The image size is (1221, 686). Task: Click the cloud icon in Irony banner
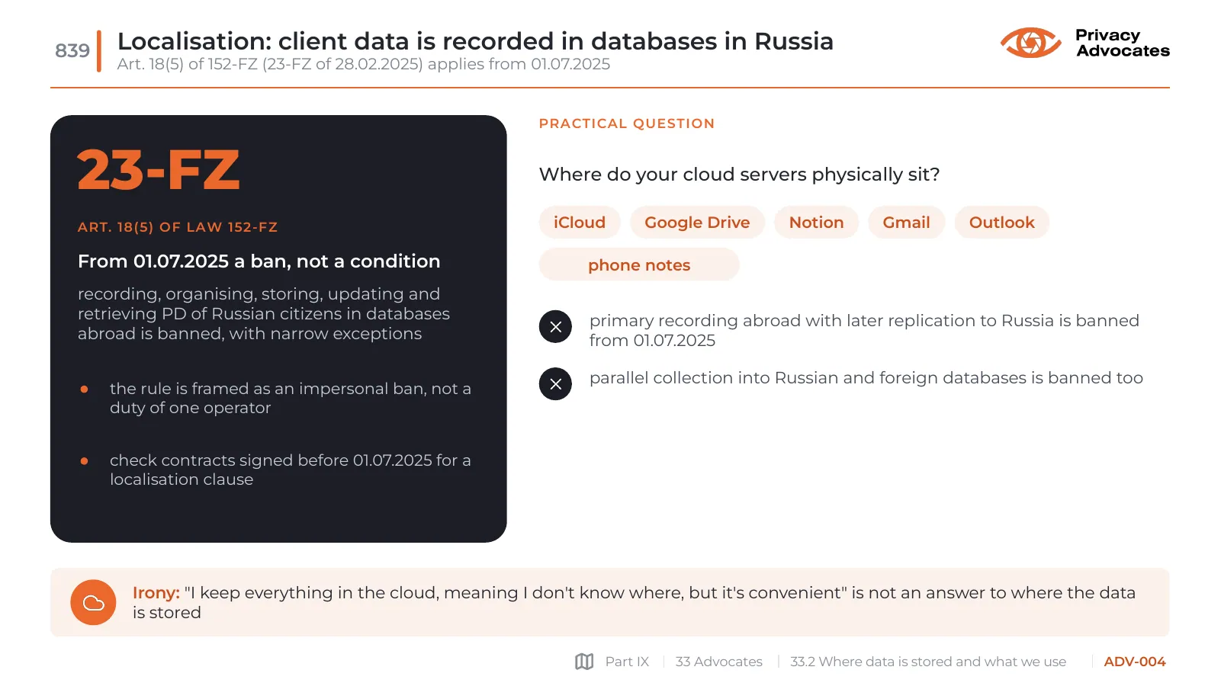pyautogui.click(x=93, y=603)
